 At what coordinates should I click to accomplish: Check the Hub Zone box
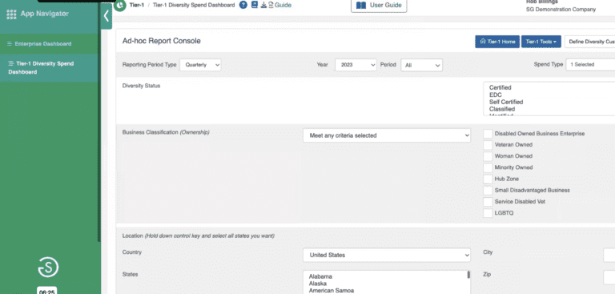coord(488,179)
